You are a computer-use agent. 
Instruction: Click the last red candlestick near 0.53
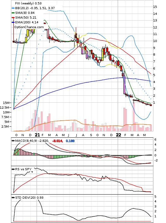click(151, 105)
